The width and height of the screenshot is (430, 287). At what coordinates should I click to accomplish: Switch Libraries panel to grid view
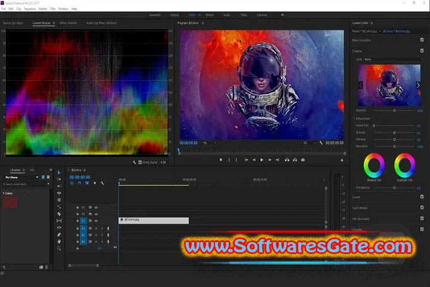pyautogui.click(x=43, y=177)
